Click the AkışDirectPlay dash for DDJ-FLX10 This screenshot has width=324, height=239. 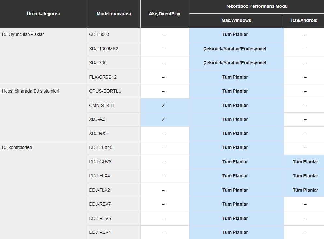163,148
